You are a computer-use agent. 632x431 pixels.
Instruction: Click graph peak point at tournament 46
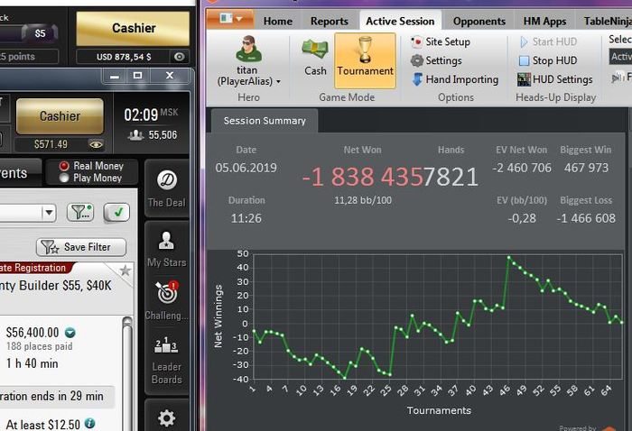coord(508,257)
